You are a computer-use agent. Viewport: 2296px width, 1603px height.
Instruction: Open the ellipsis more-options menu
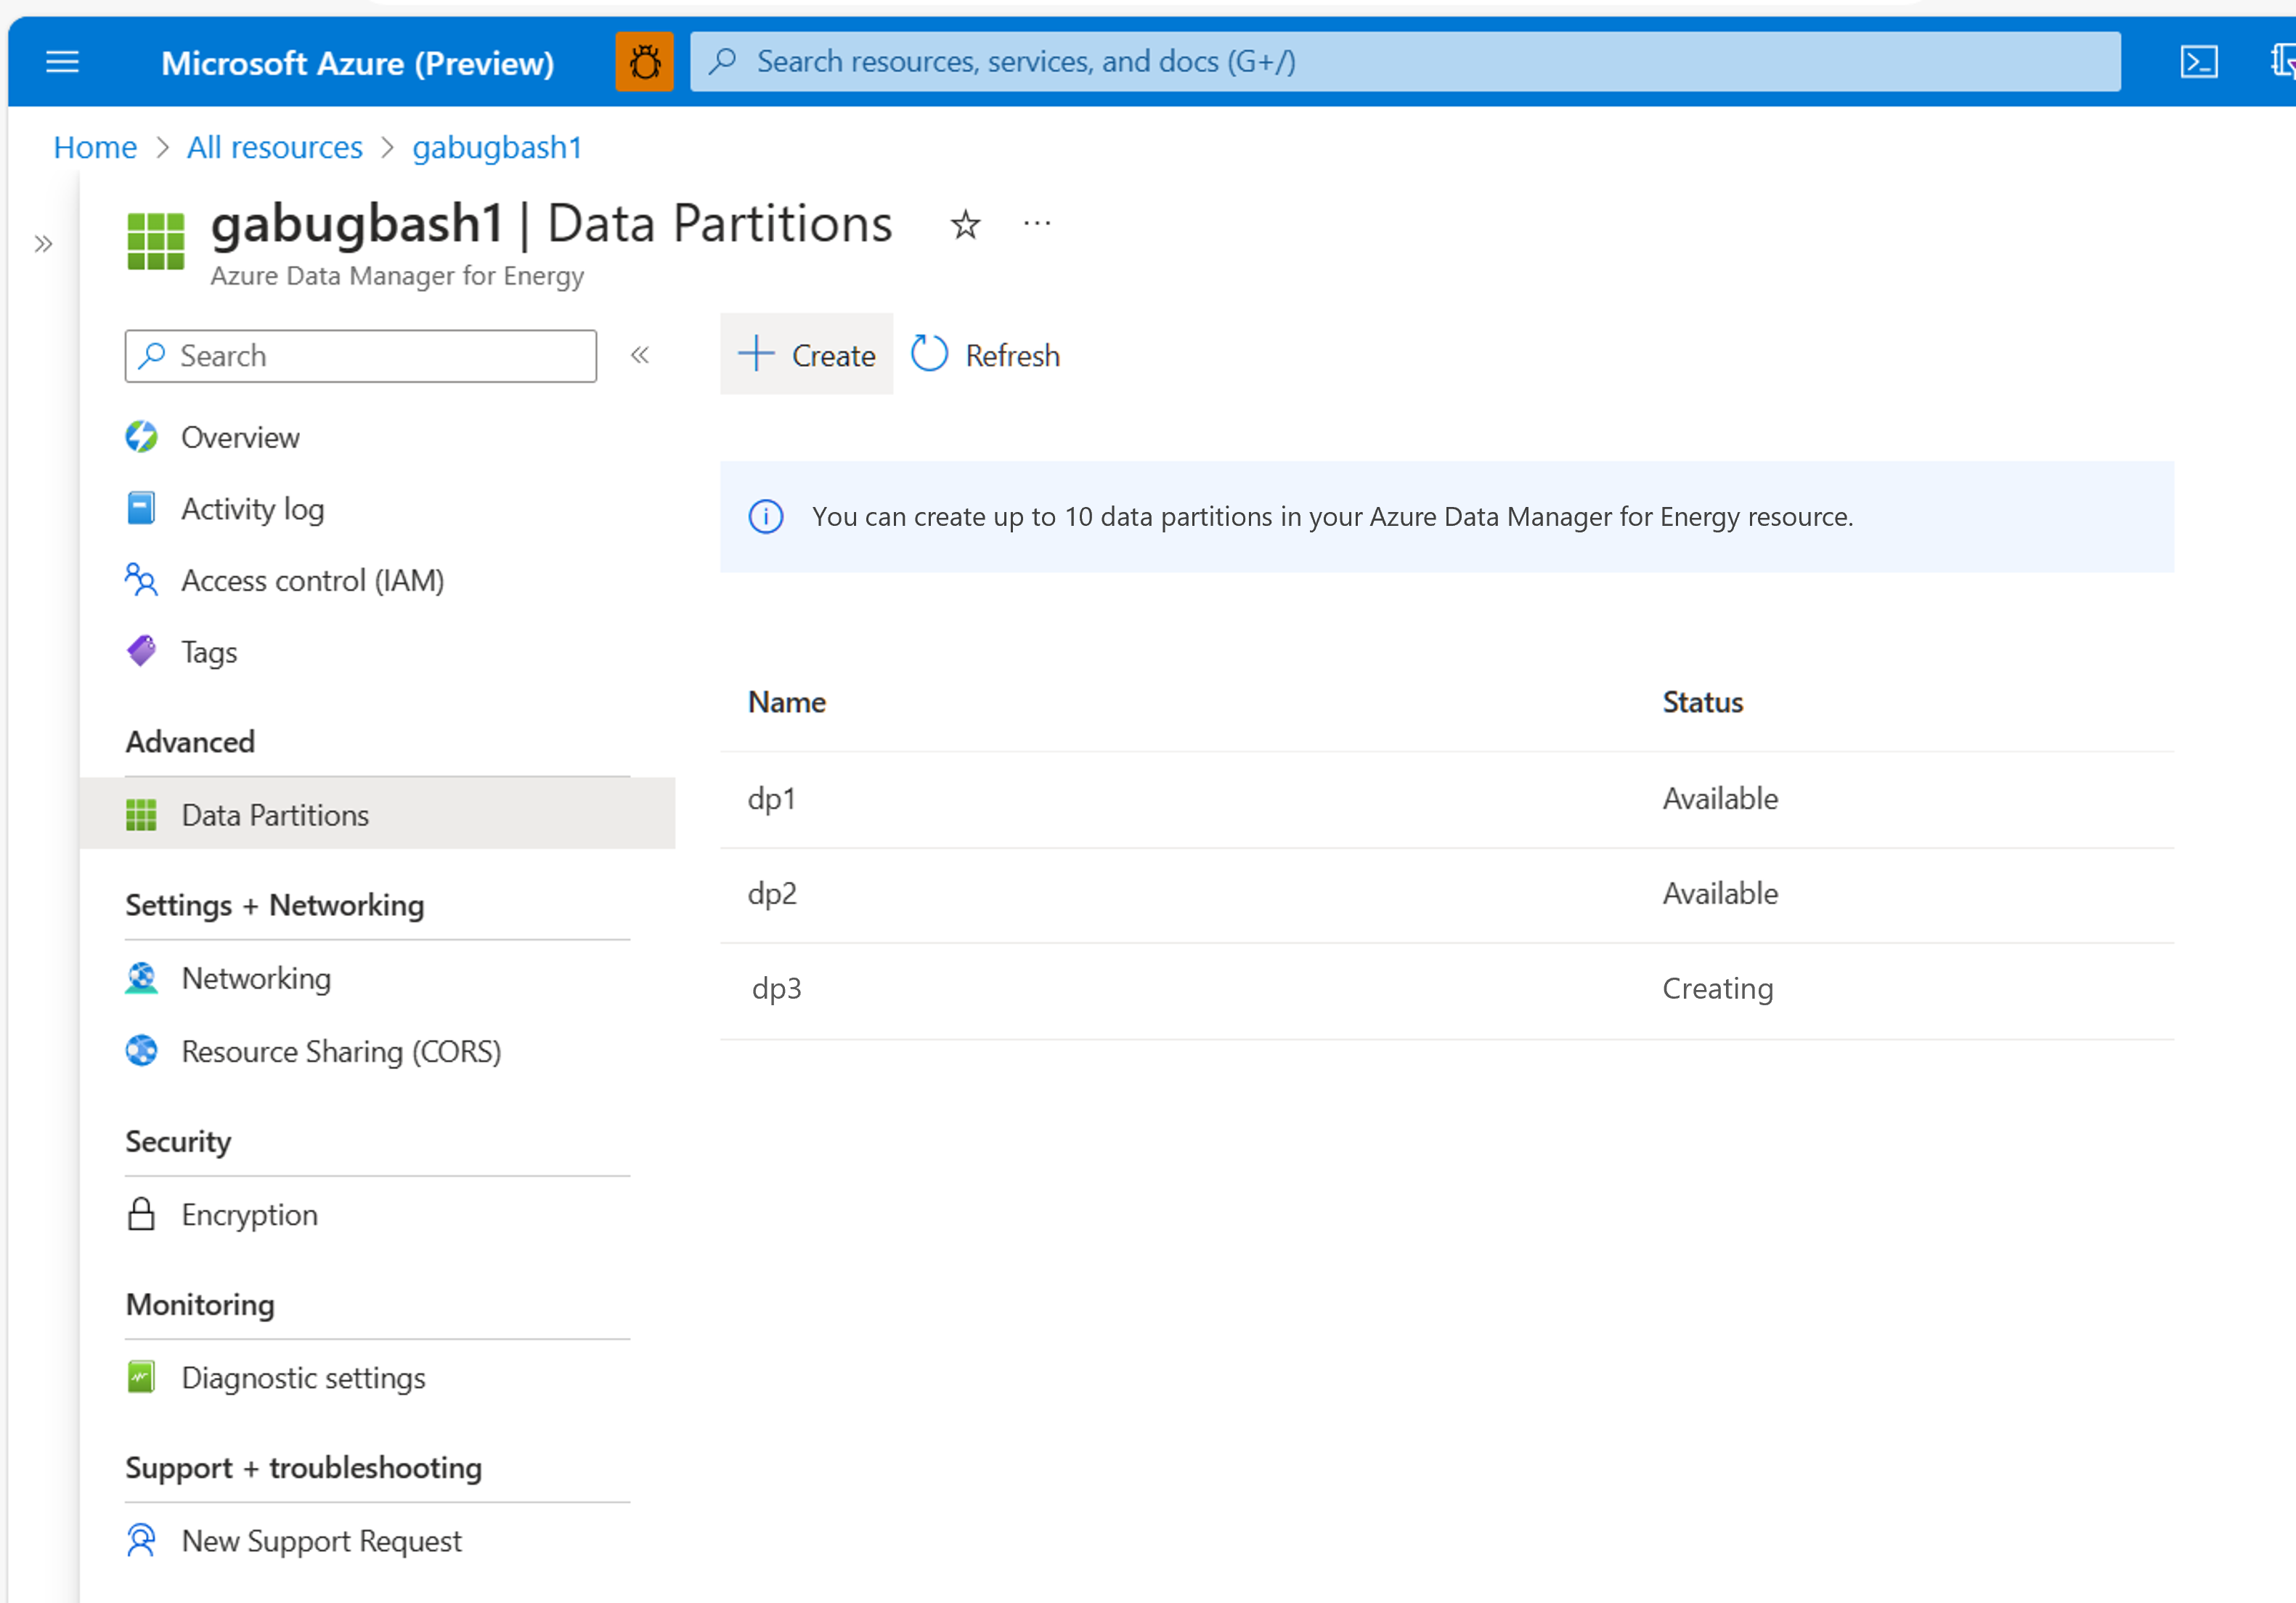1036,222
